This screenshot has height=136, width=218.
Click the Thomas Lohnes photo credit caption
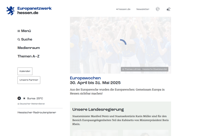(145, 69)
